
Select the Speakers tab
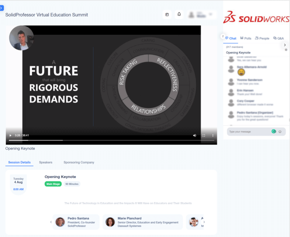point(46,162)
